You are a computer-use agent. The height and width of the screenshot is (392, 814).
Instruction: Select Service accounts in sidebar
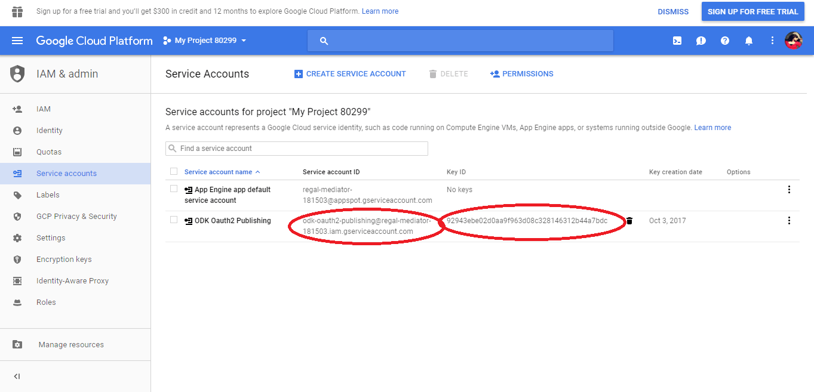point(75,174)
